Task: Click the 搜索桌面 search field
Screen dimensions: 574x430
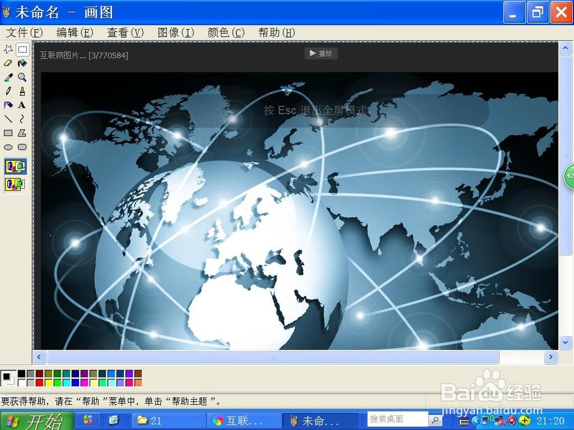Action: [x=397, y=420]
